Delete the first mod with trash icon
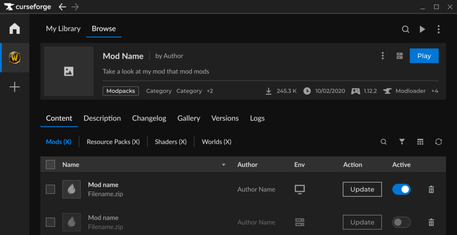This screenshot has width=457, height=235. pos(431,190)
